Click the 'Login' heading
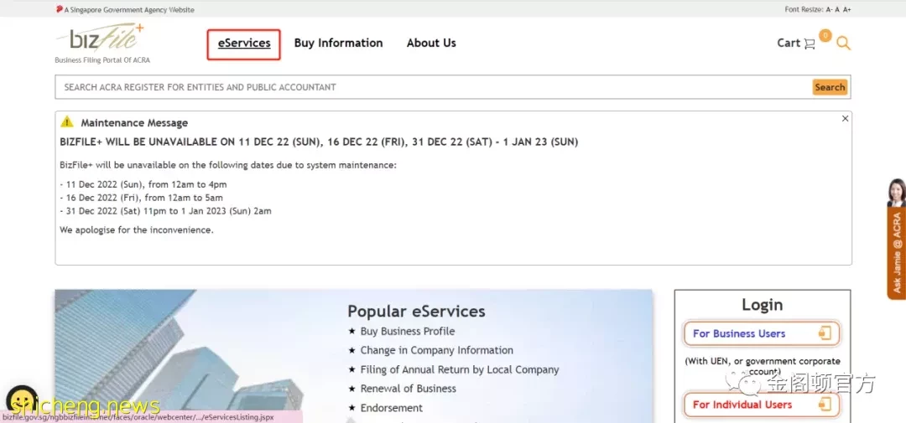906x423 pixels. (762, 305)
